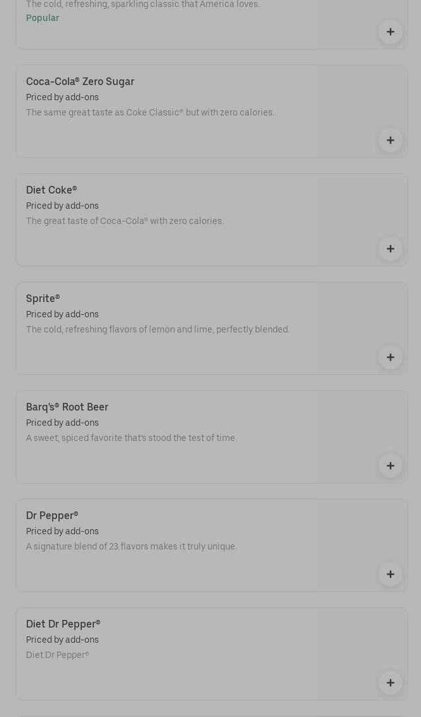Click plus icon on the Popular-tagged item
The width and height of the screenshot is (421, 717).
pyautogui.click(x=390, y=32)
